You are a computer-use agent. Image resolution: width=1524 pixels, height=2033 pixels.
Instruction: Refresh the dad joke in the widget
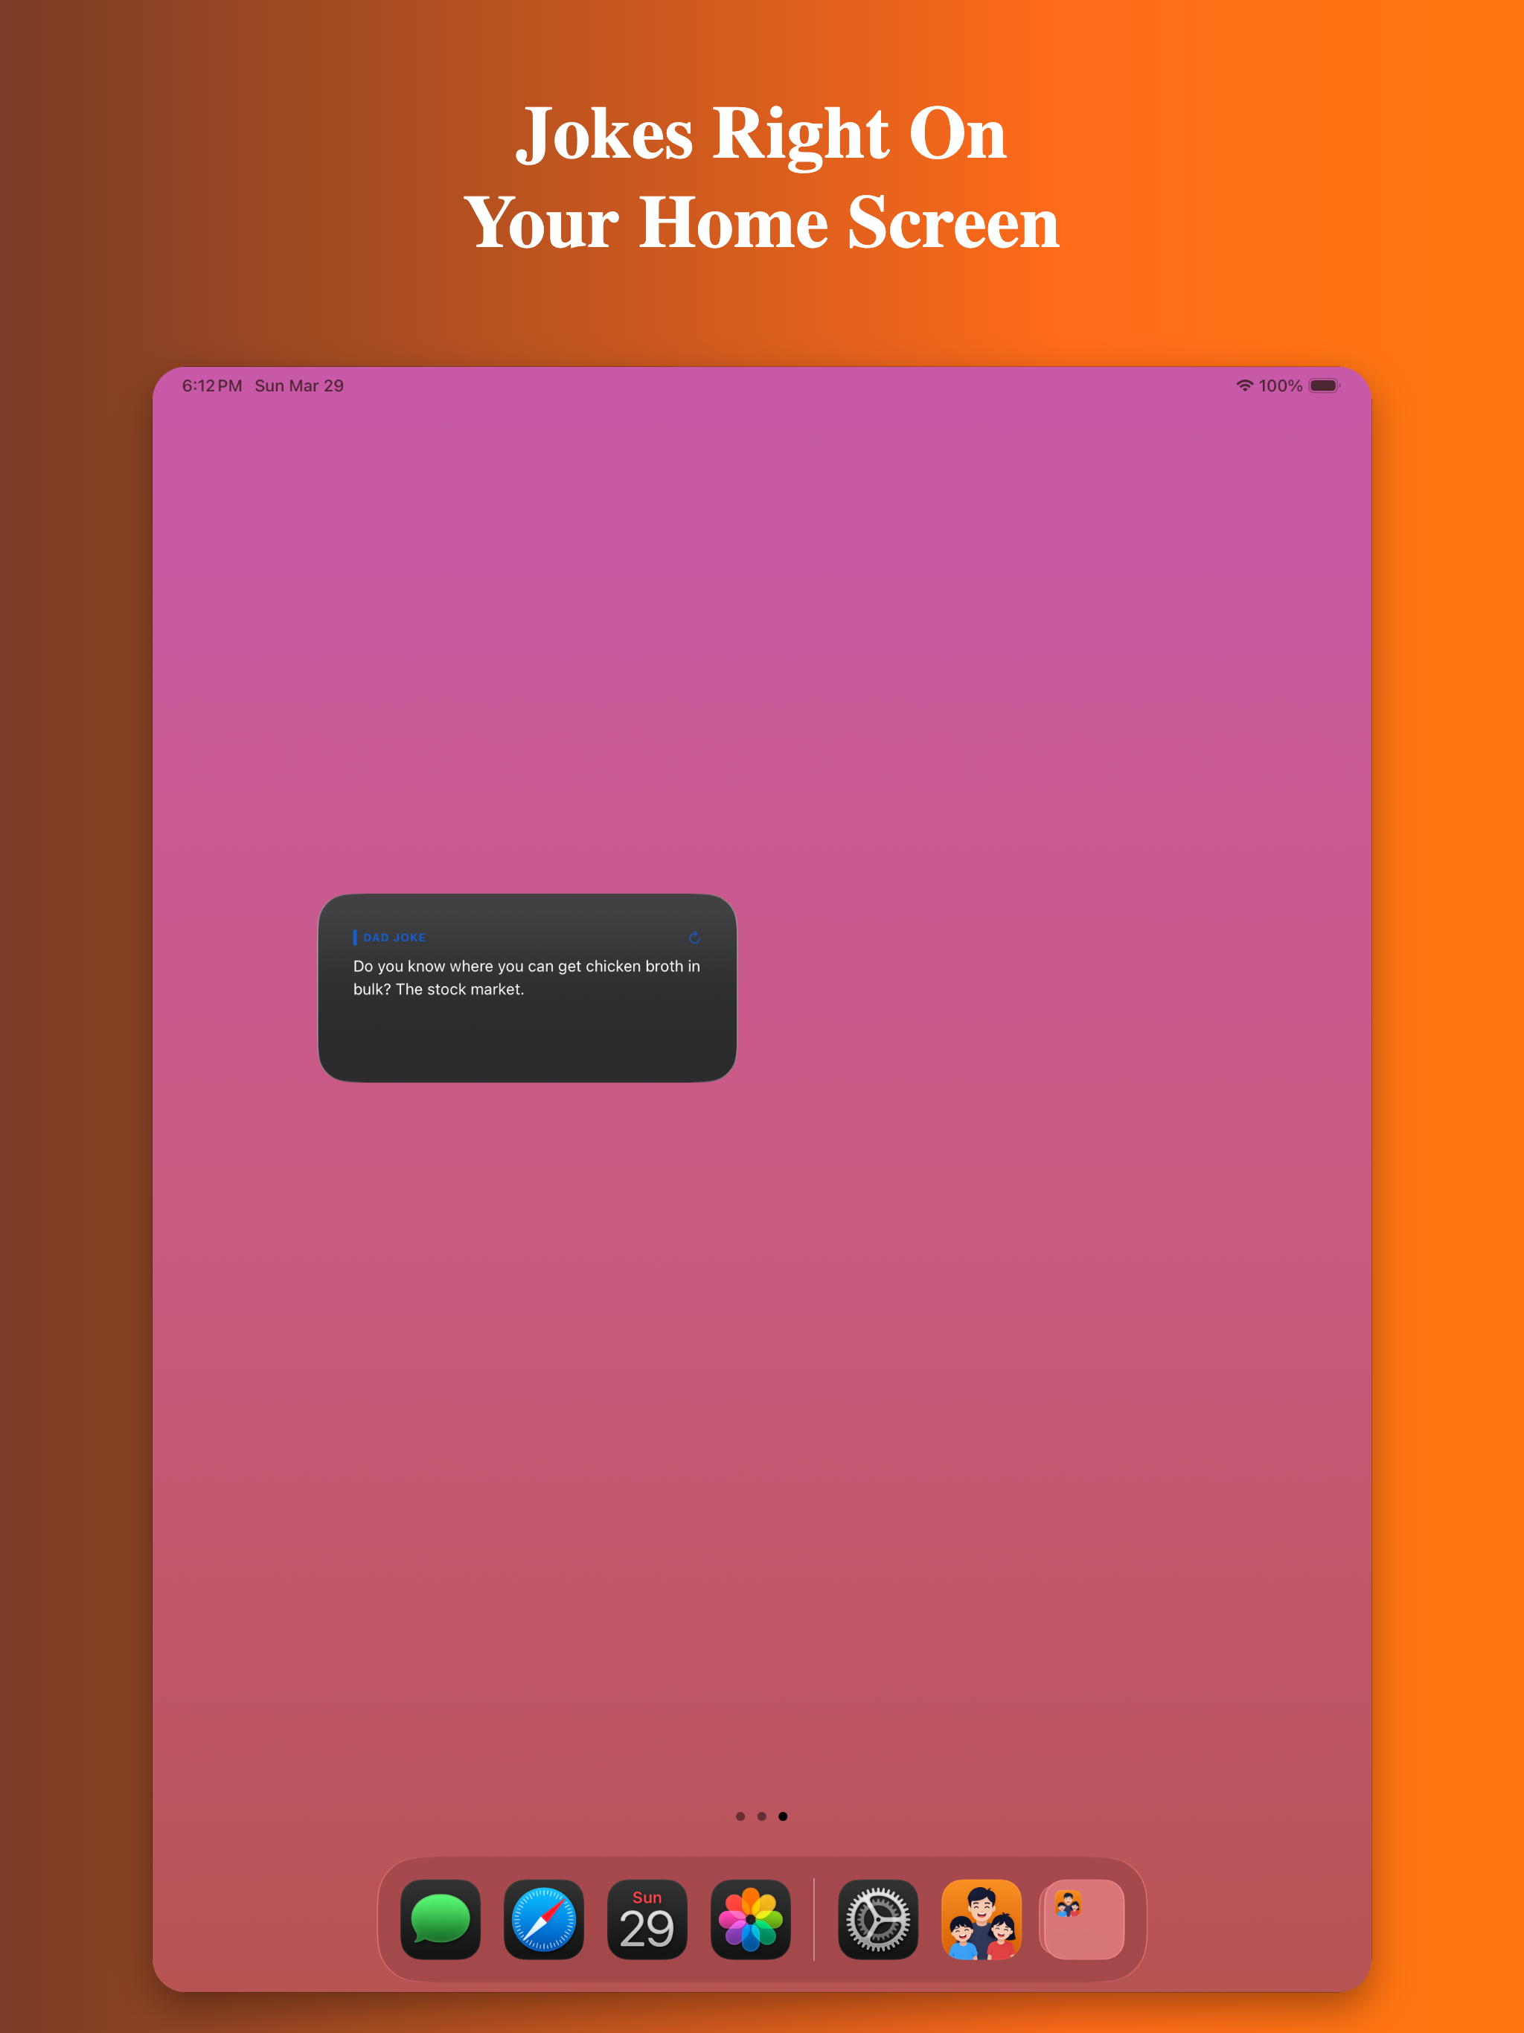[695, 938]
